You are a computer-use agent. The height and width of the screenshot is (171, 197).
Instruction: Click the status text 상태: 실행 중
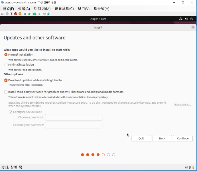point(12,167)
